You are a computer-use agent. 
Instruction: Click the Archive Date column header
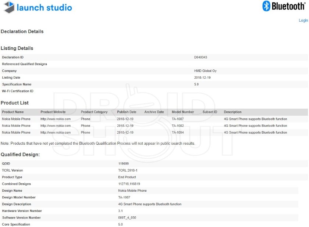tap(154, 112)
